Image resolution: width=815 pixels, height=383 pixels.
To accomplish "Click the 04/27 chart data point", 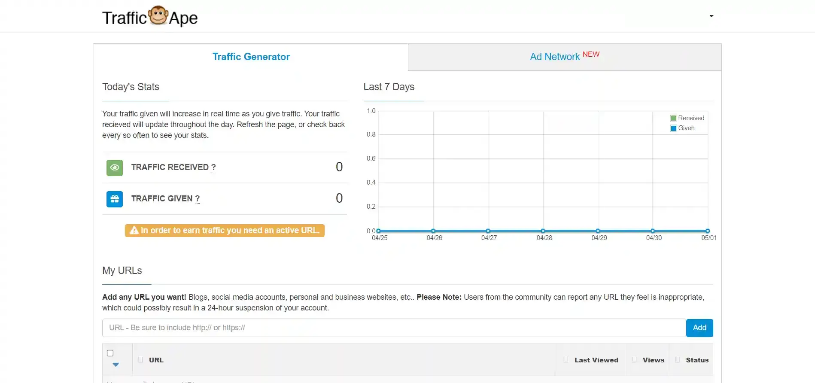I will point(488,231).
